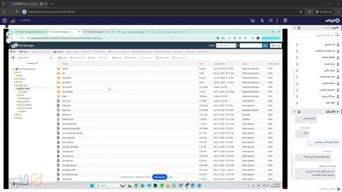Viewport: 342px width, 192px height.
Task: Select the second cPanel File Manager tab
Action: [x=98, y=32]
